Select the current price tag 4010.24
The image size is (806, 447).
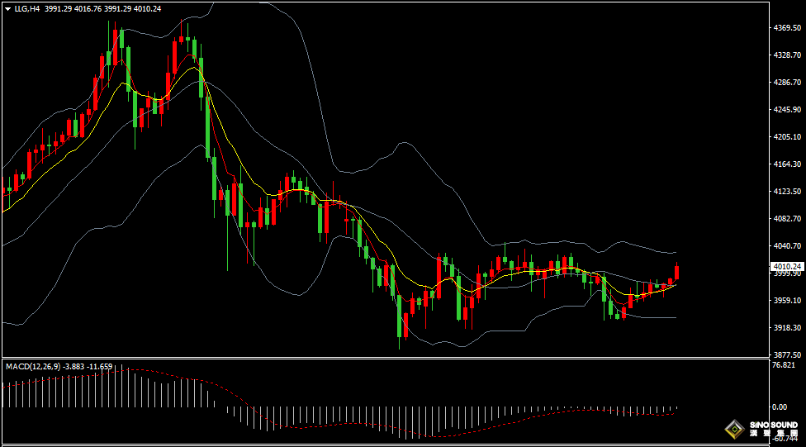[785, 267]
